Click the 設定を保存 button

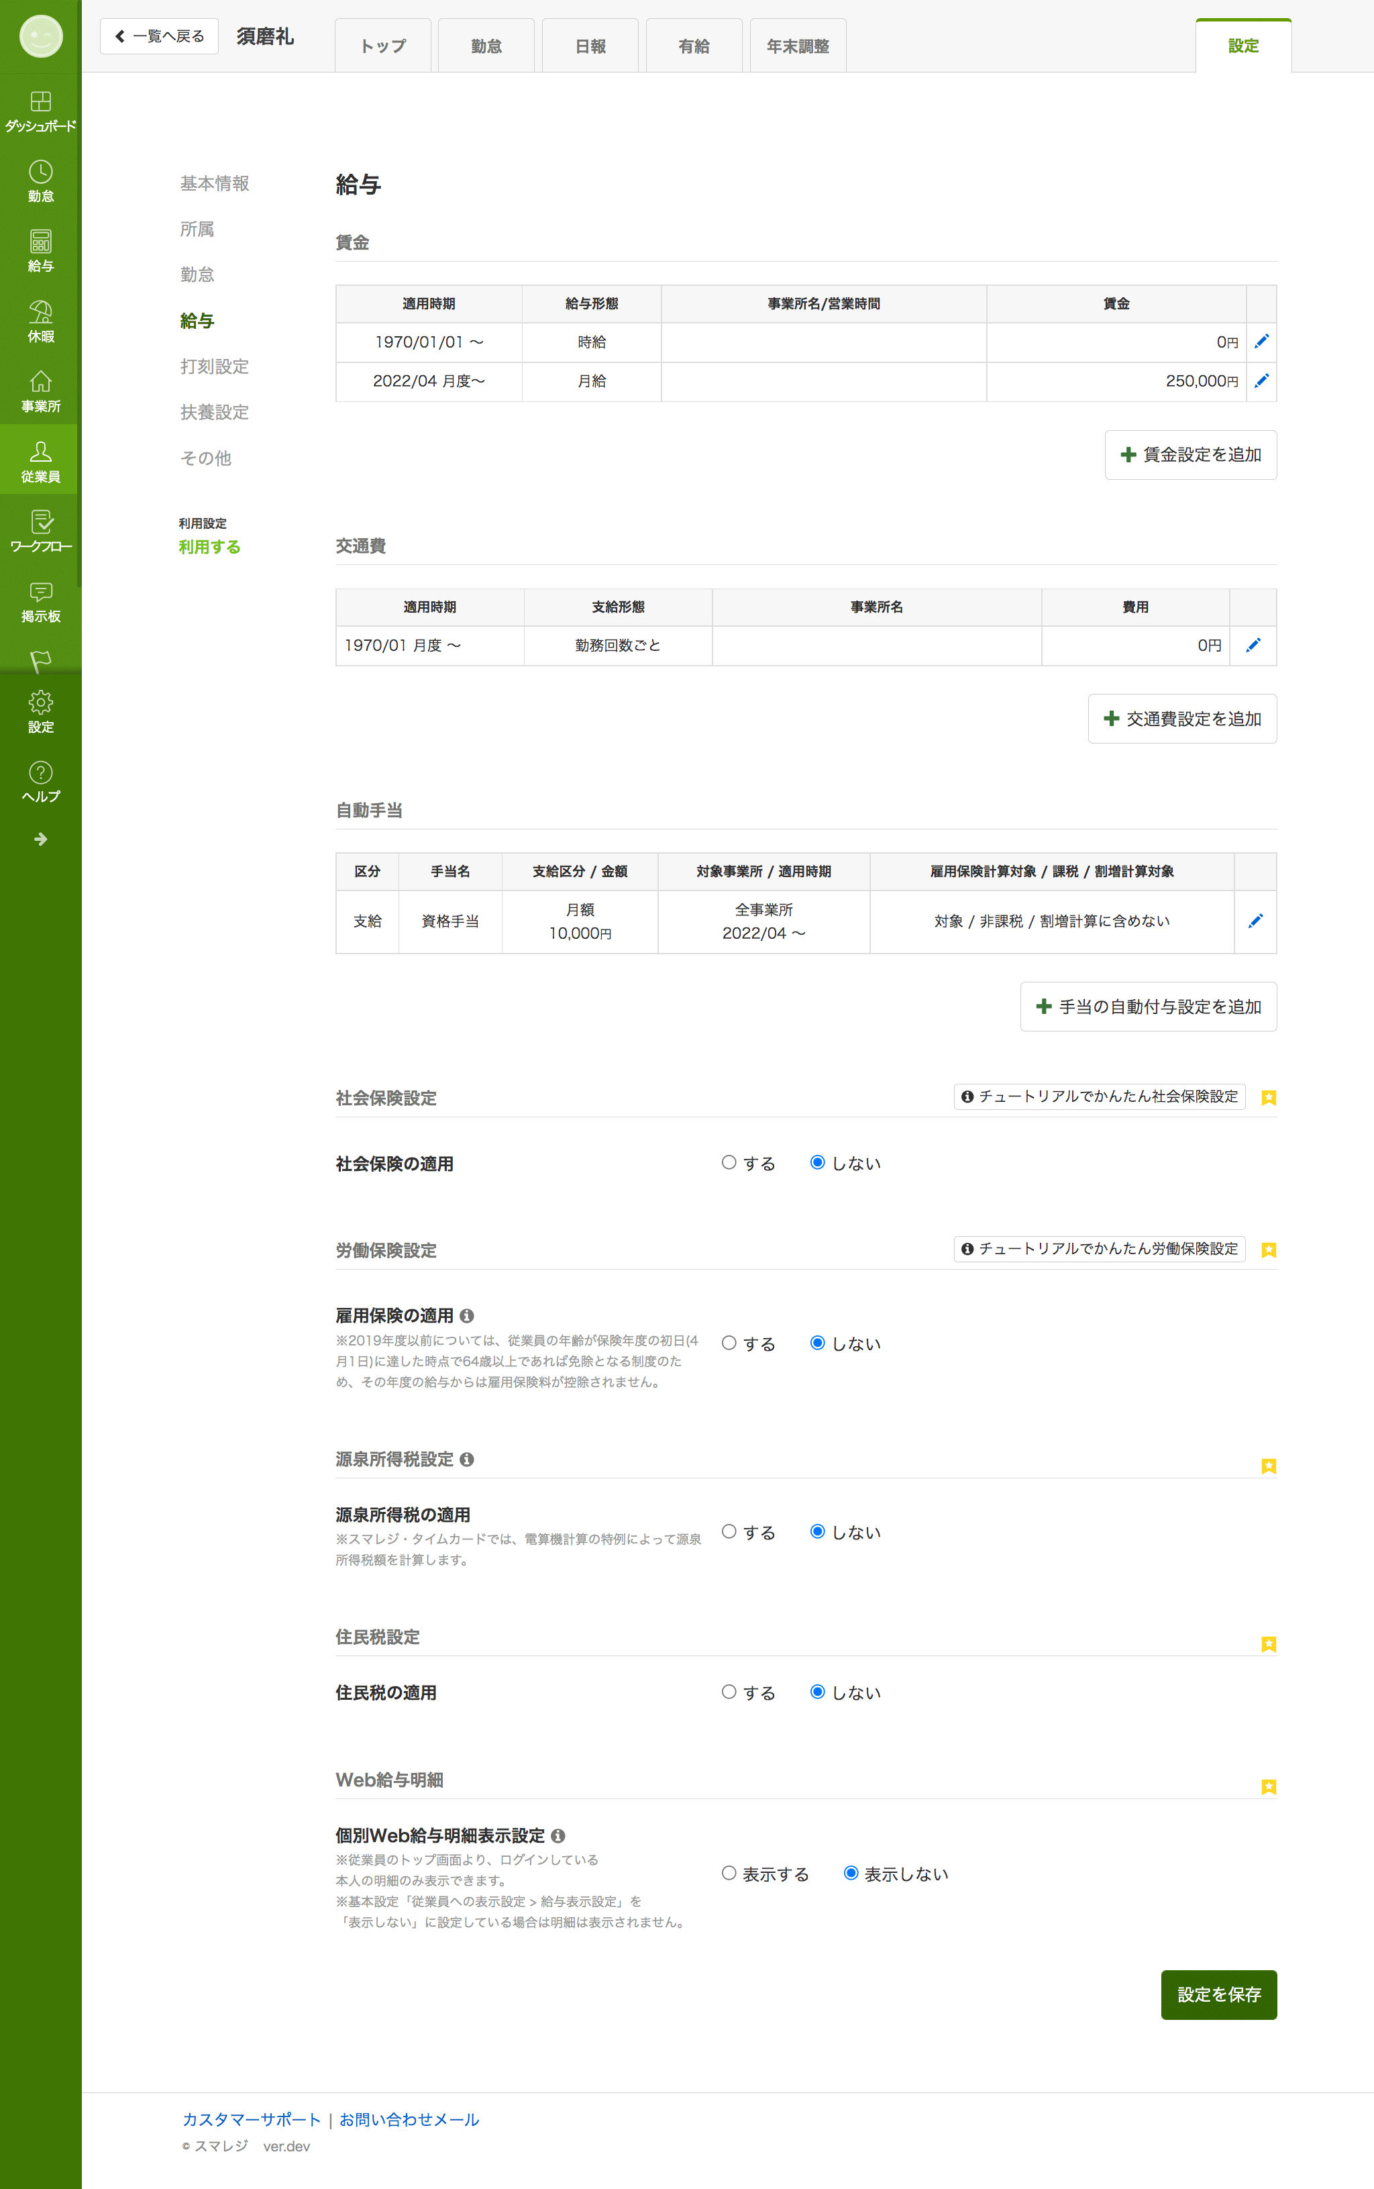coord(1218,1994)
